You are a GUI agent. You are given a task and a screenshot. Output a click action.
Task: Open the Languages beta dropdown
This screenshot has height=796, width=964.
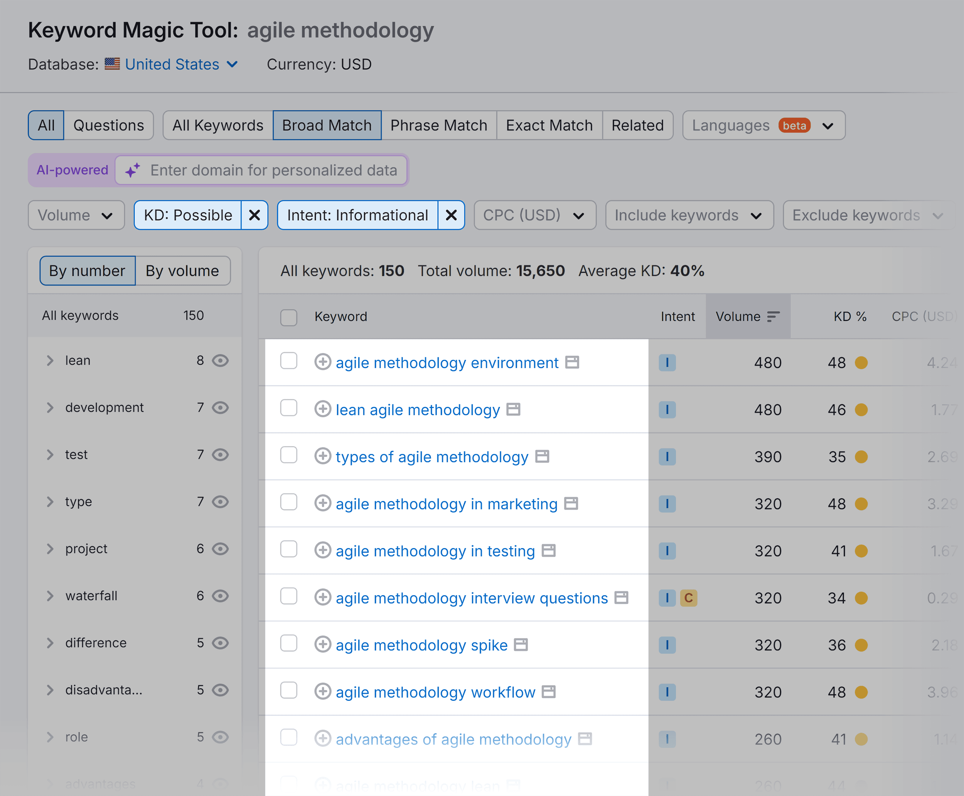pos(764,125)
